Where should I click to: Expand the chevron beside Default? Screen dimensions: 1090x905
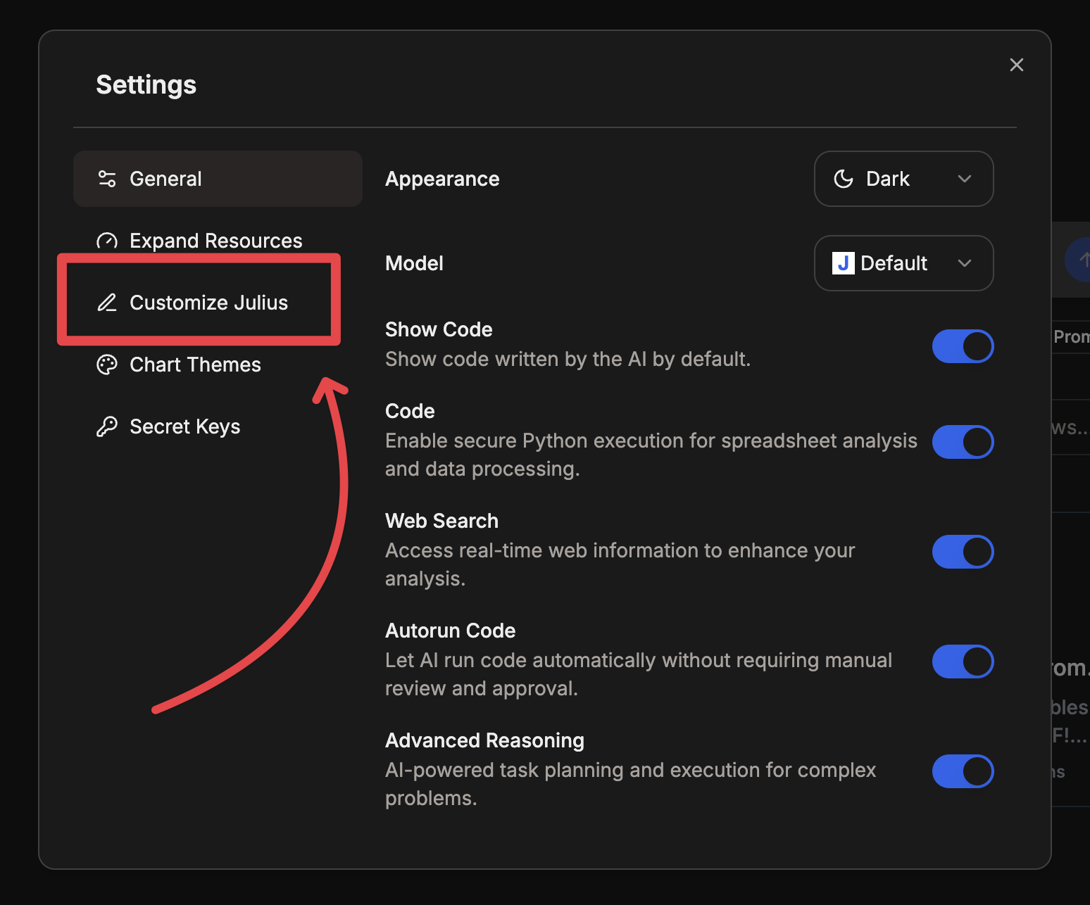(965, 263)
